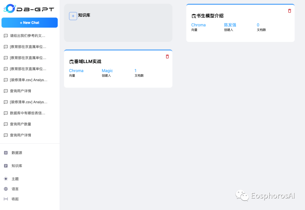This screenshot has width=305, height=210.
Task: Delete the 垂域LLM实战 knowledge base via trash icon
Action: click(167, 56)
